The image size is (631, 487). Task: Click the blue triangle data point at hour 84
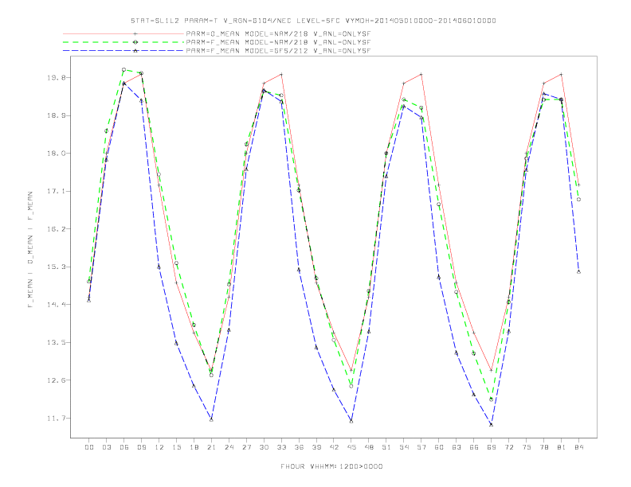click(578, 272)
